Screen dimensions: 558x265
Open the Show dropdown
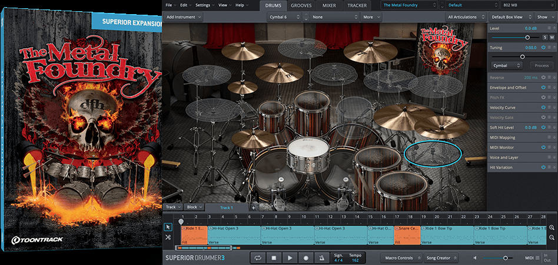point(545,17)
